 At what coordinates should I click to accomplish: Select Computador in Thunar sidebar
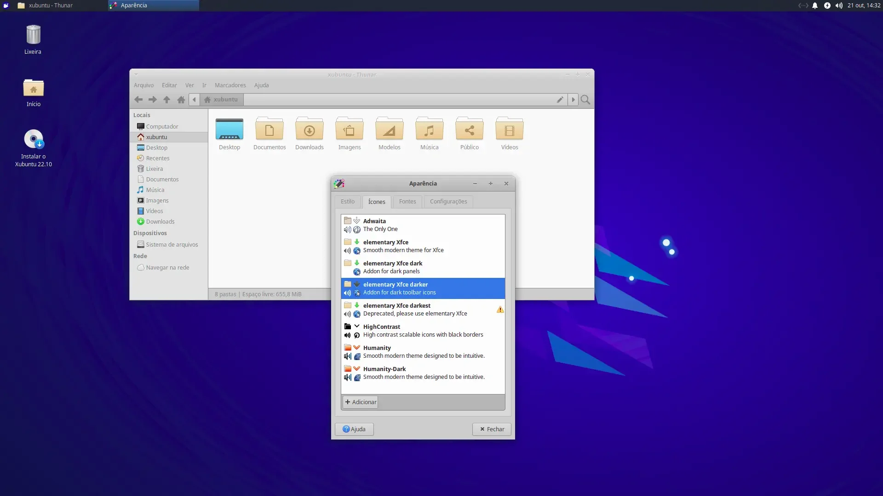169,127
